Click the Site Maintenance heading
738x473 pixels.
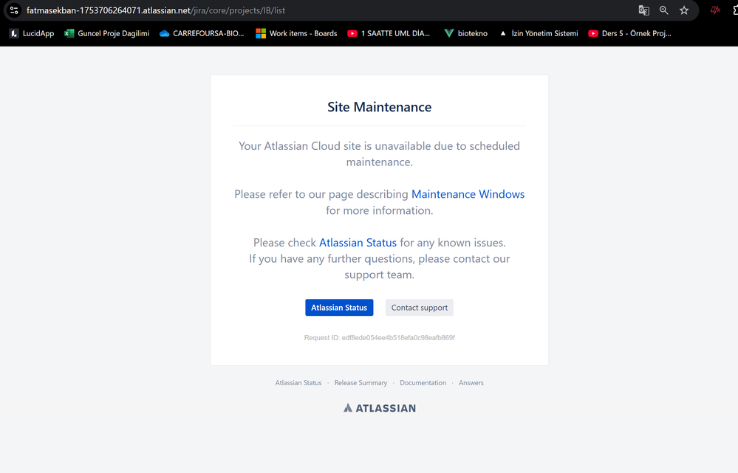click(x=380, y=107)
